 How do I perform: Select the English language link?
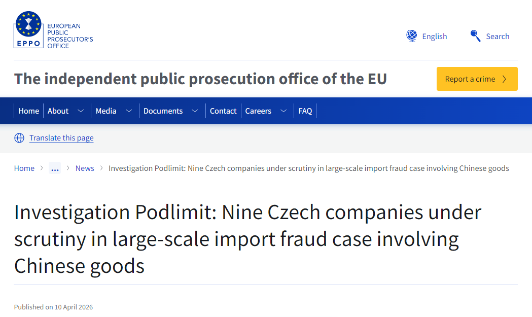click(x=435, y=37)
